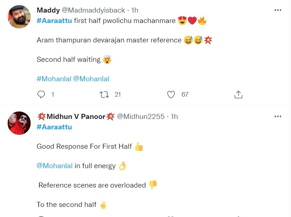Open more options on Maddy's tweet
This screenshot has width=291, height=217.
pos(278,10)
